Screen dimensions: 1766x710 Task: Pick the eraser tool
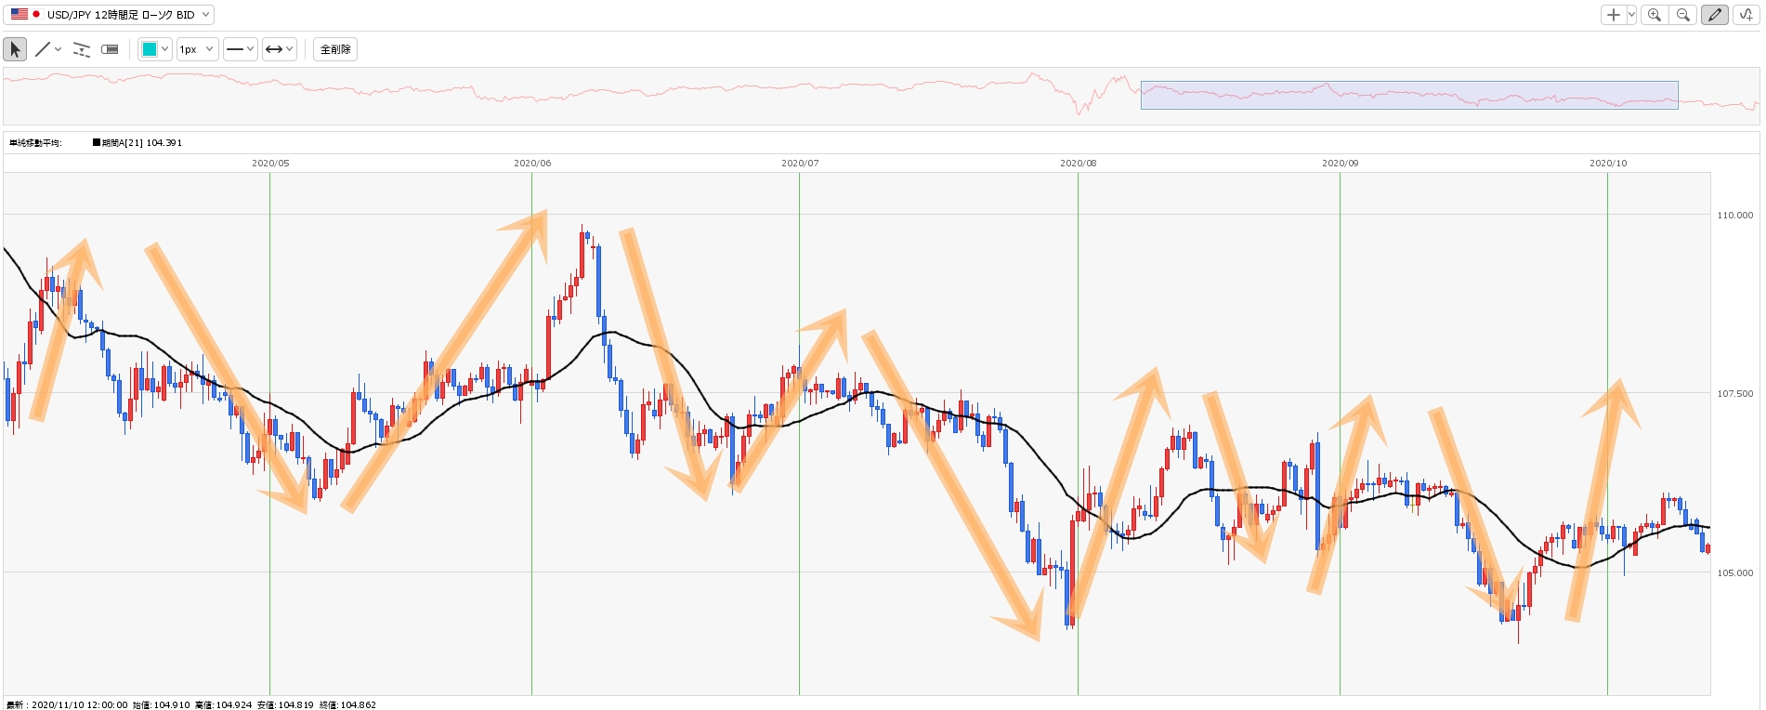(x=110, y=49)
